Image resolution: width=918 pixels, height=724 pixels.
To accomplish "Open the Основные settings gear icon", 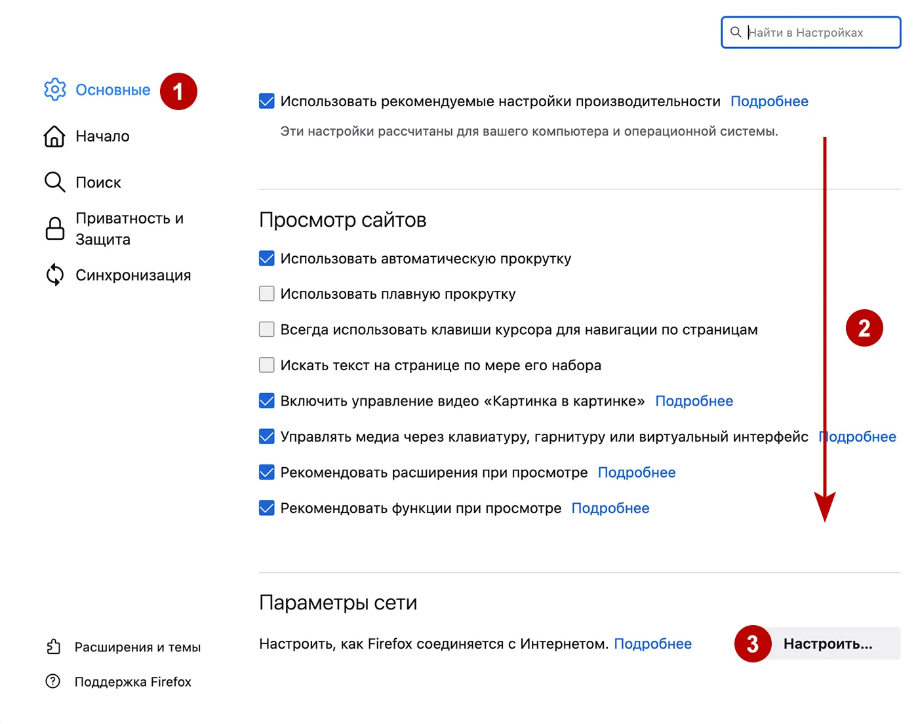I will [55, 90].
